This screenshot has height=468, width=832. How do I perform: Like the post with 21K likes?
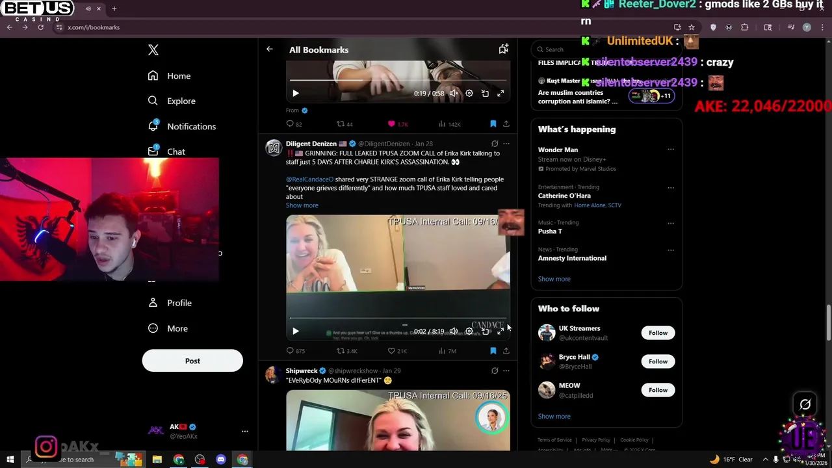tap(397, 351)
